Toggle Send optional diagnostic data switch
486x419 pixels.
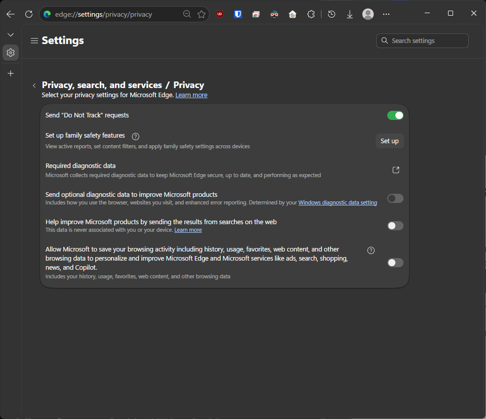click(395, 198)
